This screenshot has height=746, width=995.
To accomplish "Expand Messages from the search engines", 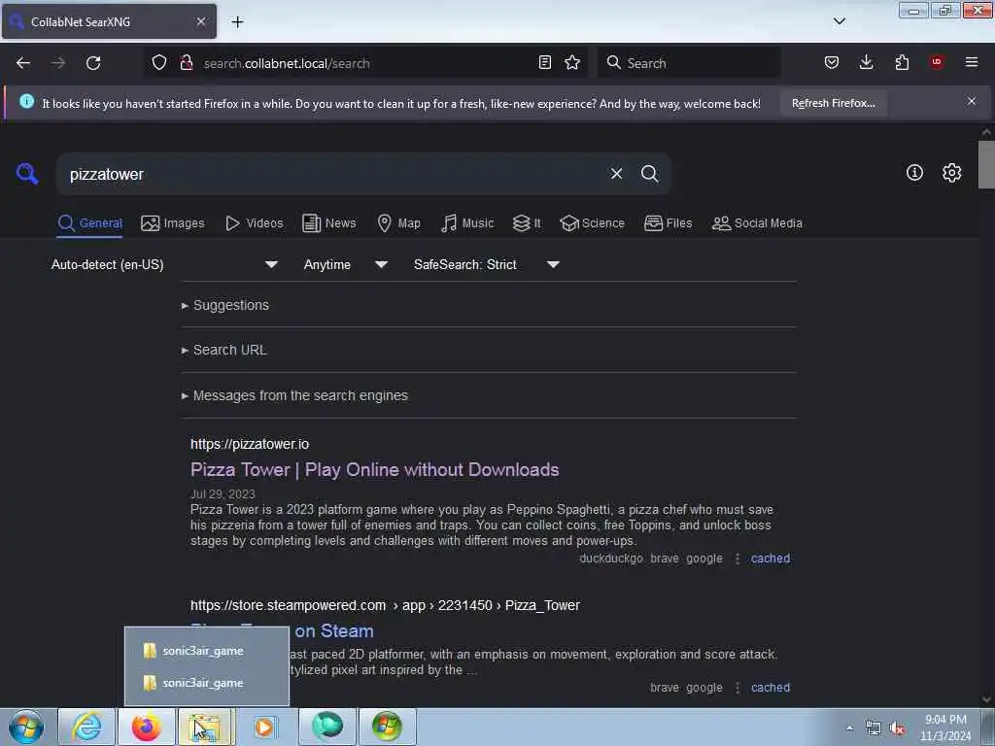I will pos(295,396).
